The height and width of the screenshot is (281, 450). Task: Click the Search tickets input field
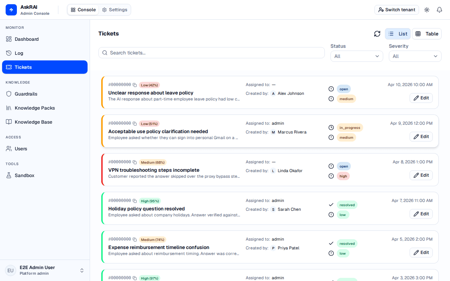212,53
